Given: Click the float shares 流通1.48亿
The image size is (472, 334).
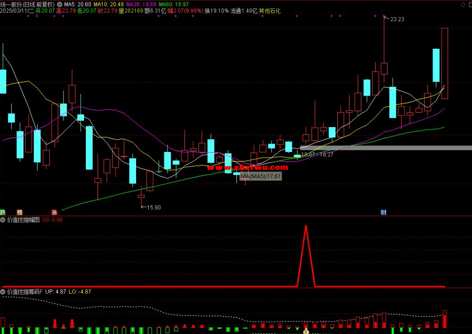Looking at the screenshot, I should click(x=244, y=11).
